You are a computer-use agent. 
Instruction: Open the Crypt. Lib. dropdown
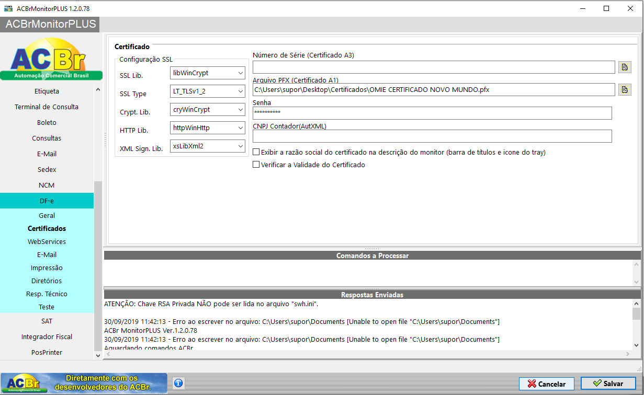pyautogui.click(x=208, y=110)
